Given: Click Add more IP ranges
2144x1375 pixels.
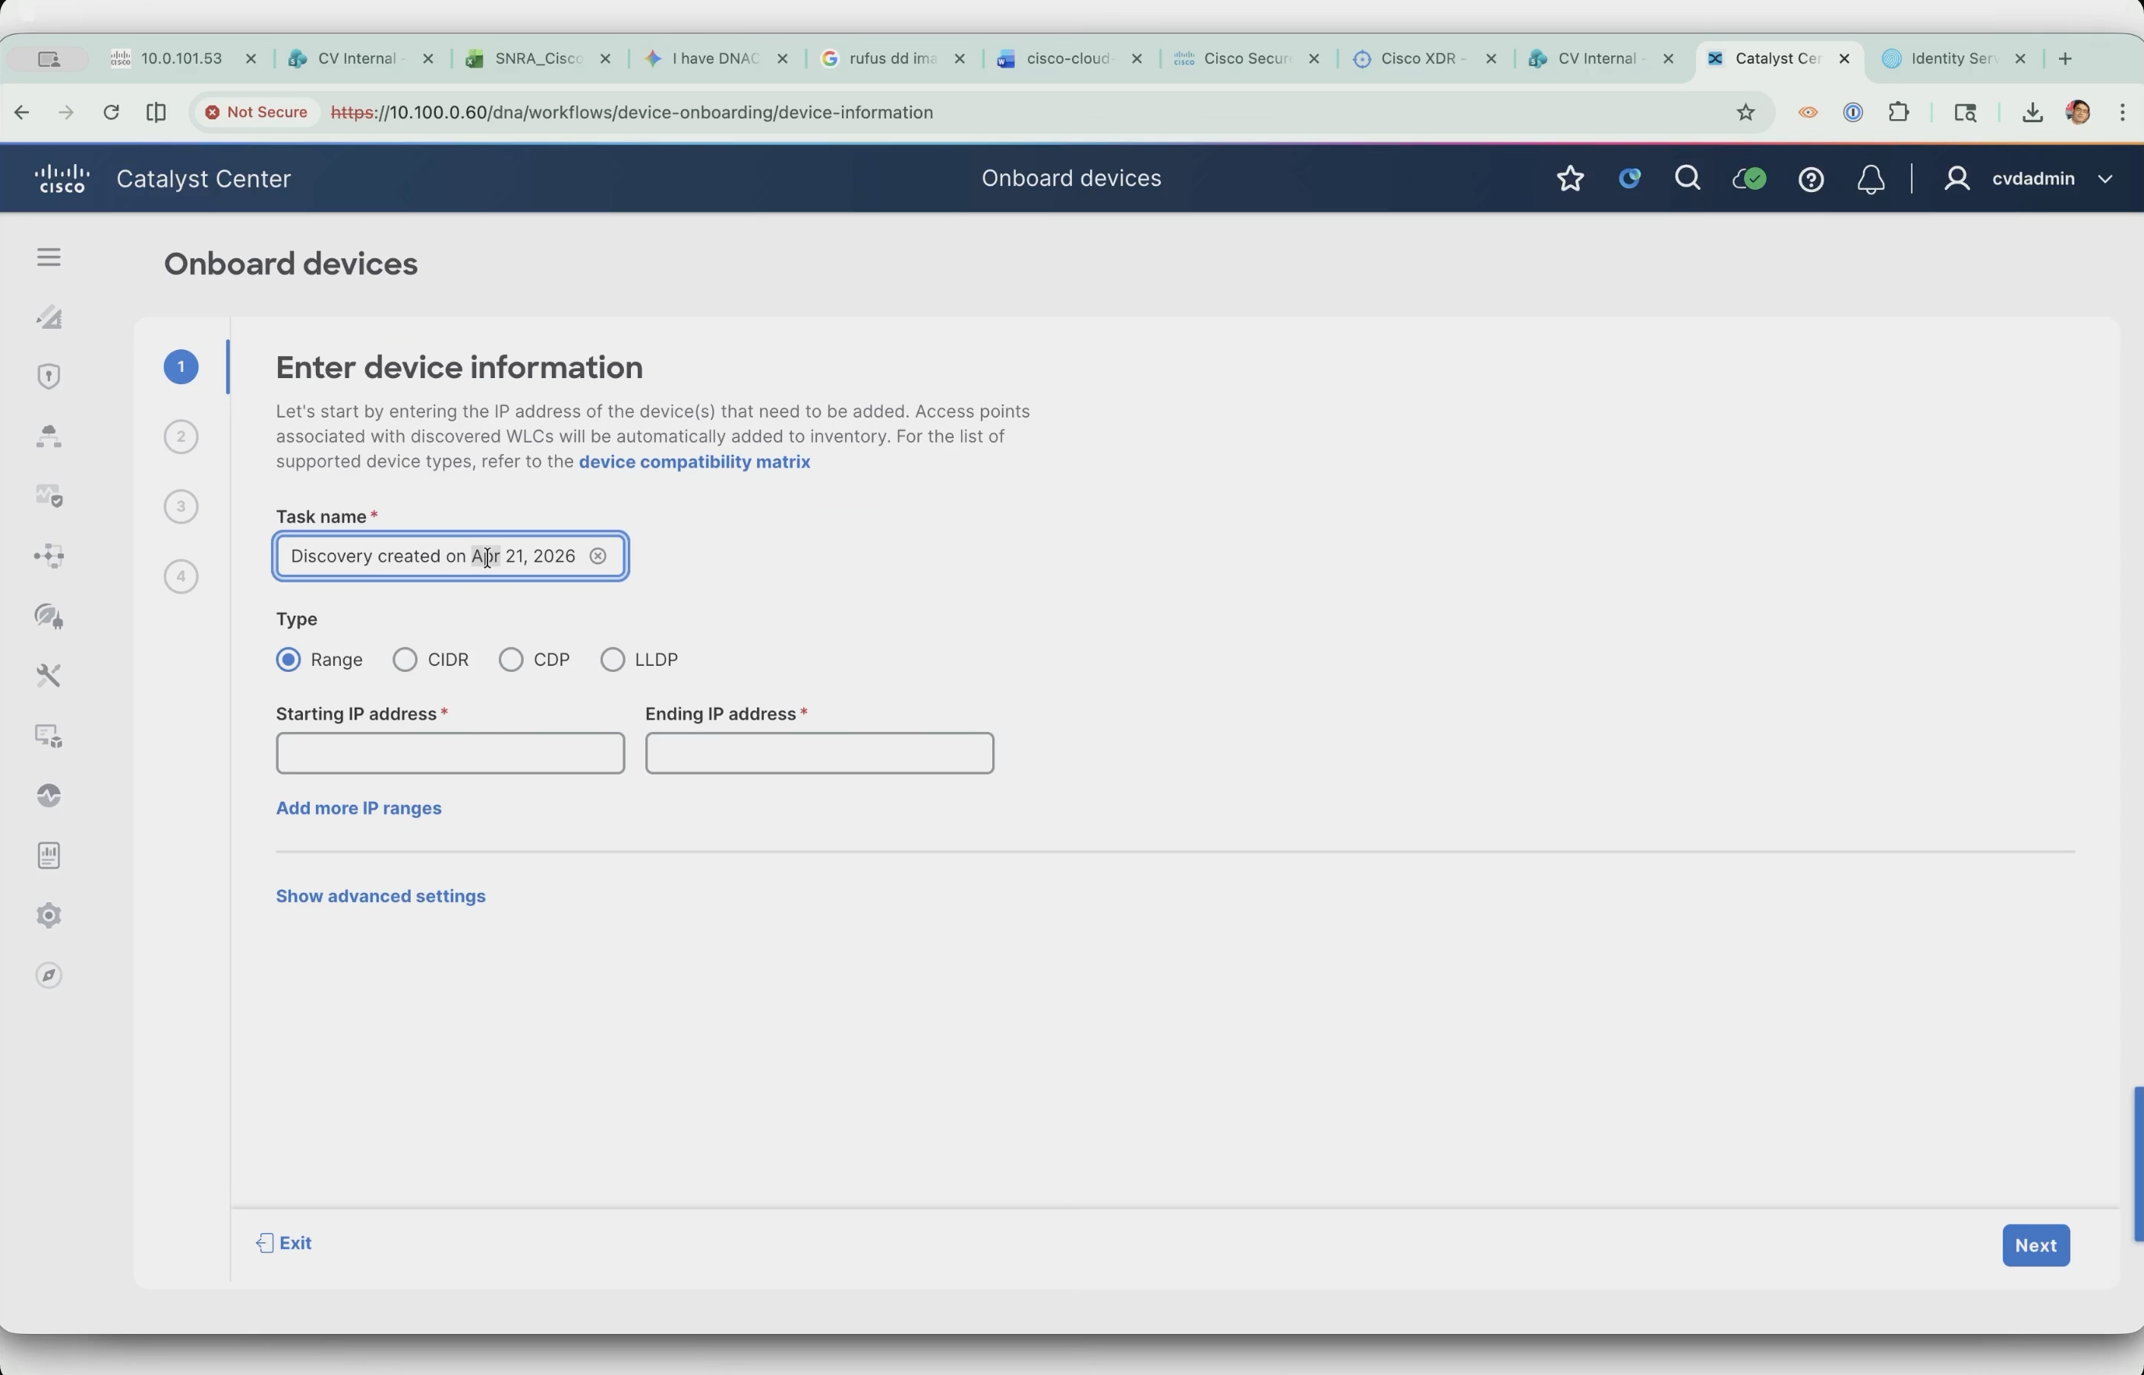Looking at the screenshot, I should point(359,808).
